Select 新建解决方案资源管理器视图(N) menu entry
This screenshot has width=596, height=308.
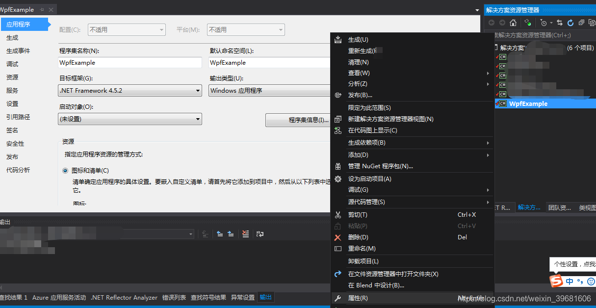413,119
